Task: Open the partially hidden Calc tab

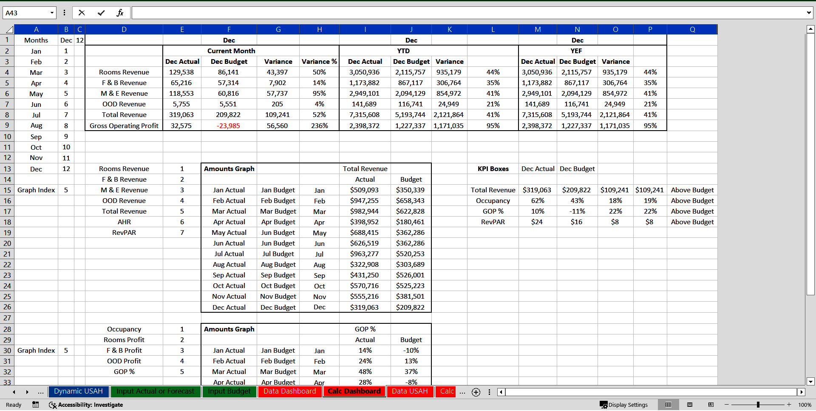Action: click(446, 391)
